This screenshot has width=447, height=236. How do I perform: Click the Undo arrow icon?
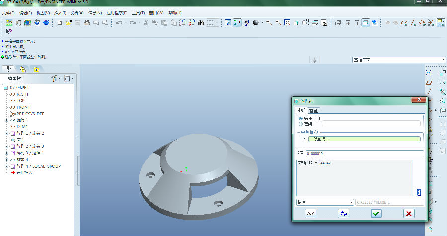point(120,23)
